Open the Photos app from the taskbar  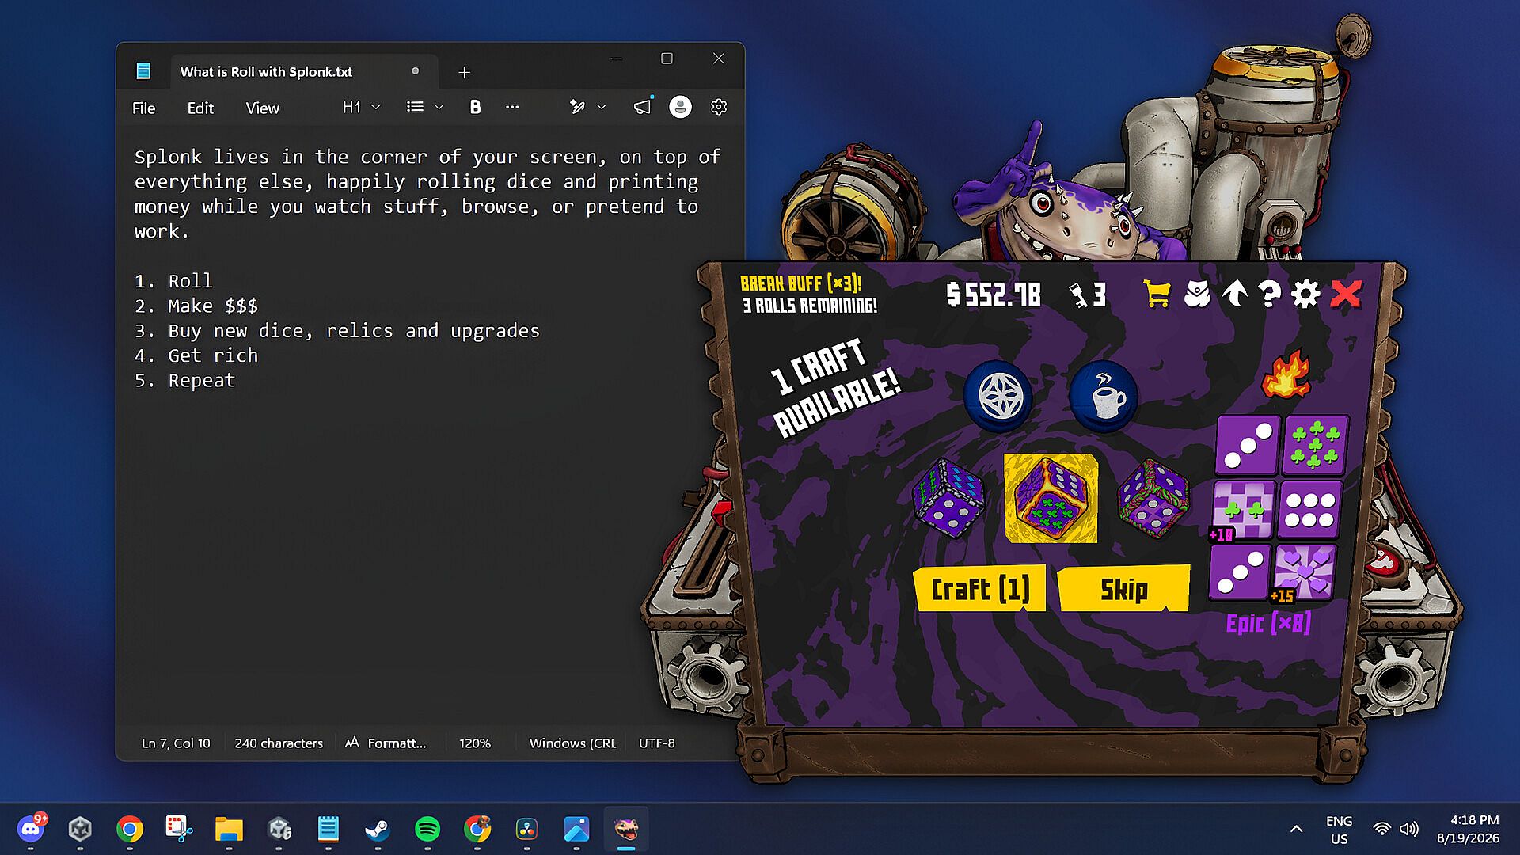(576, 829)
